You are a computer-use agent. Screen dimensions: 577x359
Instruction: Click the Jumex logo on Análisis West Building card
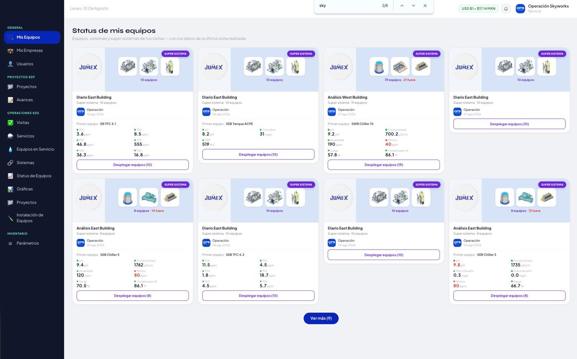(339, 67)
